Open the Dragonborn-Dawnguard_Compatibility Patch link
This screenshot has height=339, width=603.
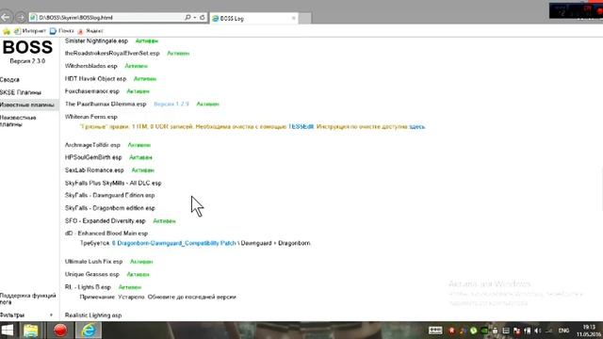point(173,243)
